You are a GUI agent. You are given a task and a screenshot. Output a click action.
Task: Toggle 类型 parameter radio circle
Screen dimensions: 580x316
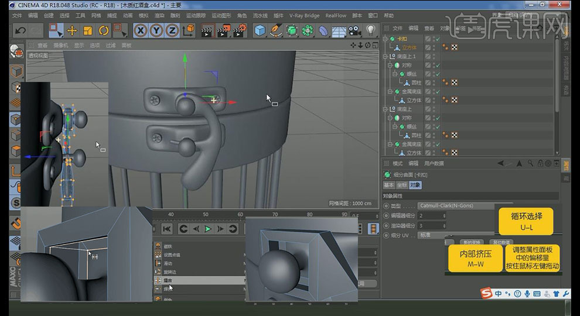386,206
